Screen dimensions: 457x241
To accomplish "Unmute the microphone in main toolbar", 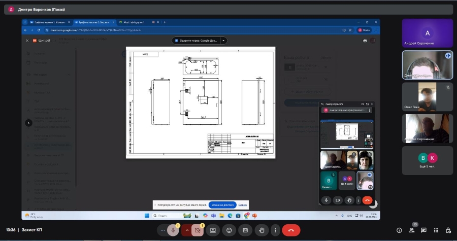I will [173, 230].
